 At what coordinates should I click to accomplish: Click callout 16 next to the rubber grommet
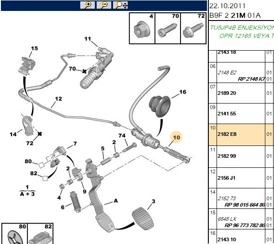coord(183,92)
